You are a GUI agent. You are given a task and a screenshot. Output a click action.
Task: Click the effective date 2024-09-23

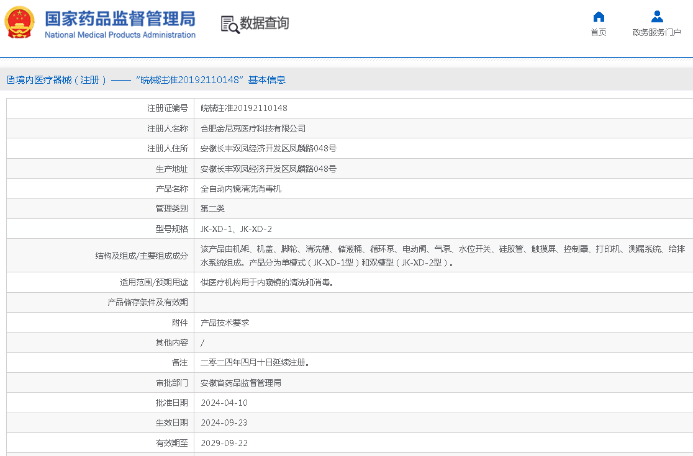pos(224,422)
